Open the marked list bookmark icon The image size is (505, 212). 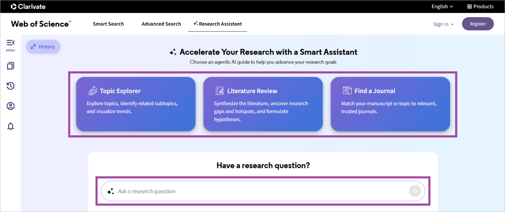pos(11,66)
